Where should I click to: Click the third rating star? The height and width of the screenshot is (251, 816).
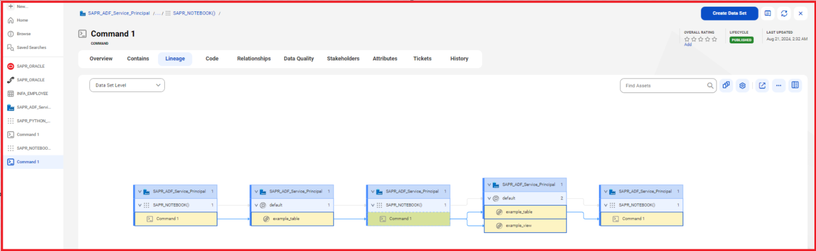click(x=700, y=39)
